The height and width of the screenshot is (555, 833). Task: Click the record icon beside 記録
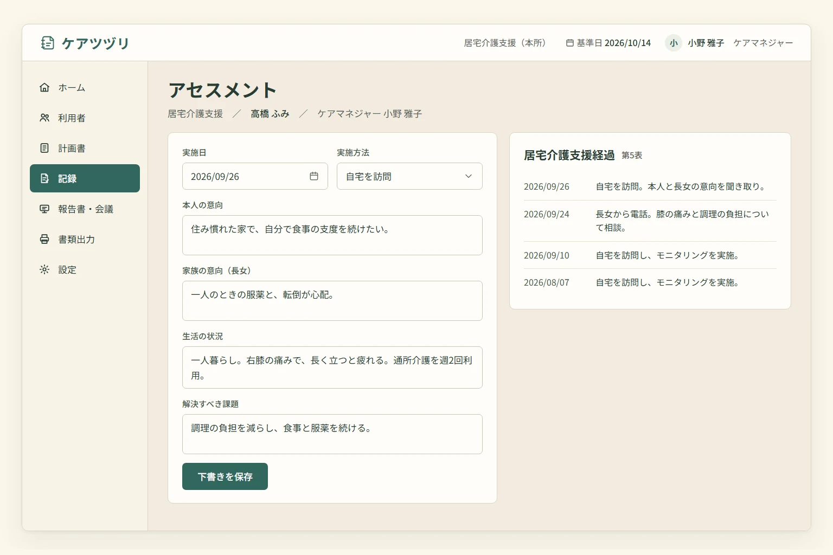tap(44, 178)
